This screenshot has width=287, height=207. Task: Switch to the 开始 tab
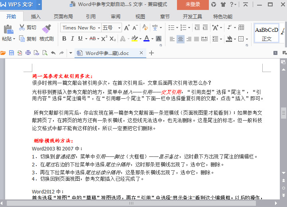tap(11, 16)
